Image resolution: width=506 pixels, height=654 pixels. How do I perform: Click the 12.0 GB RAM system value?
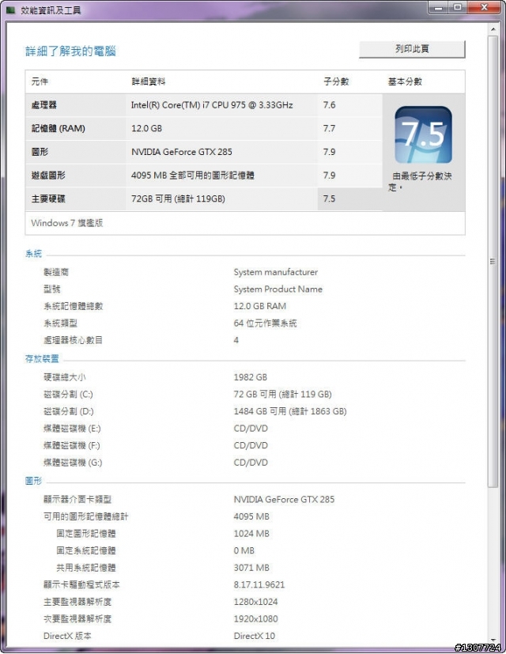coord(260,306)
